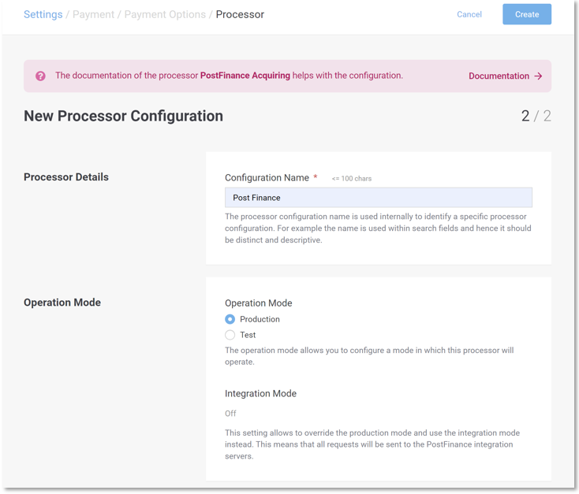The image size is (579, 494).
Task: Click the Processor breadcrumb item
Action: (x=240, y=14)
